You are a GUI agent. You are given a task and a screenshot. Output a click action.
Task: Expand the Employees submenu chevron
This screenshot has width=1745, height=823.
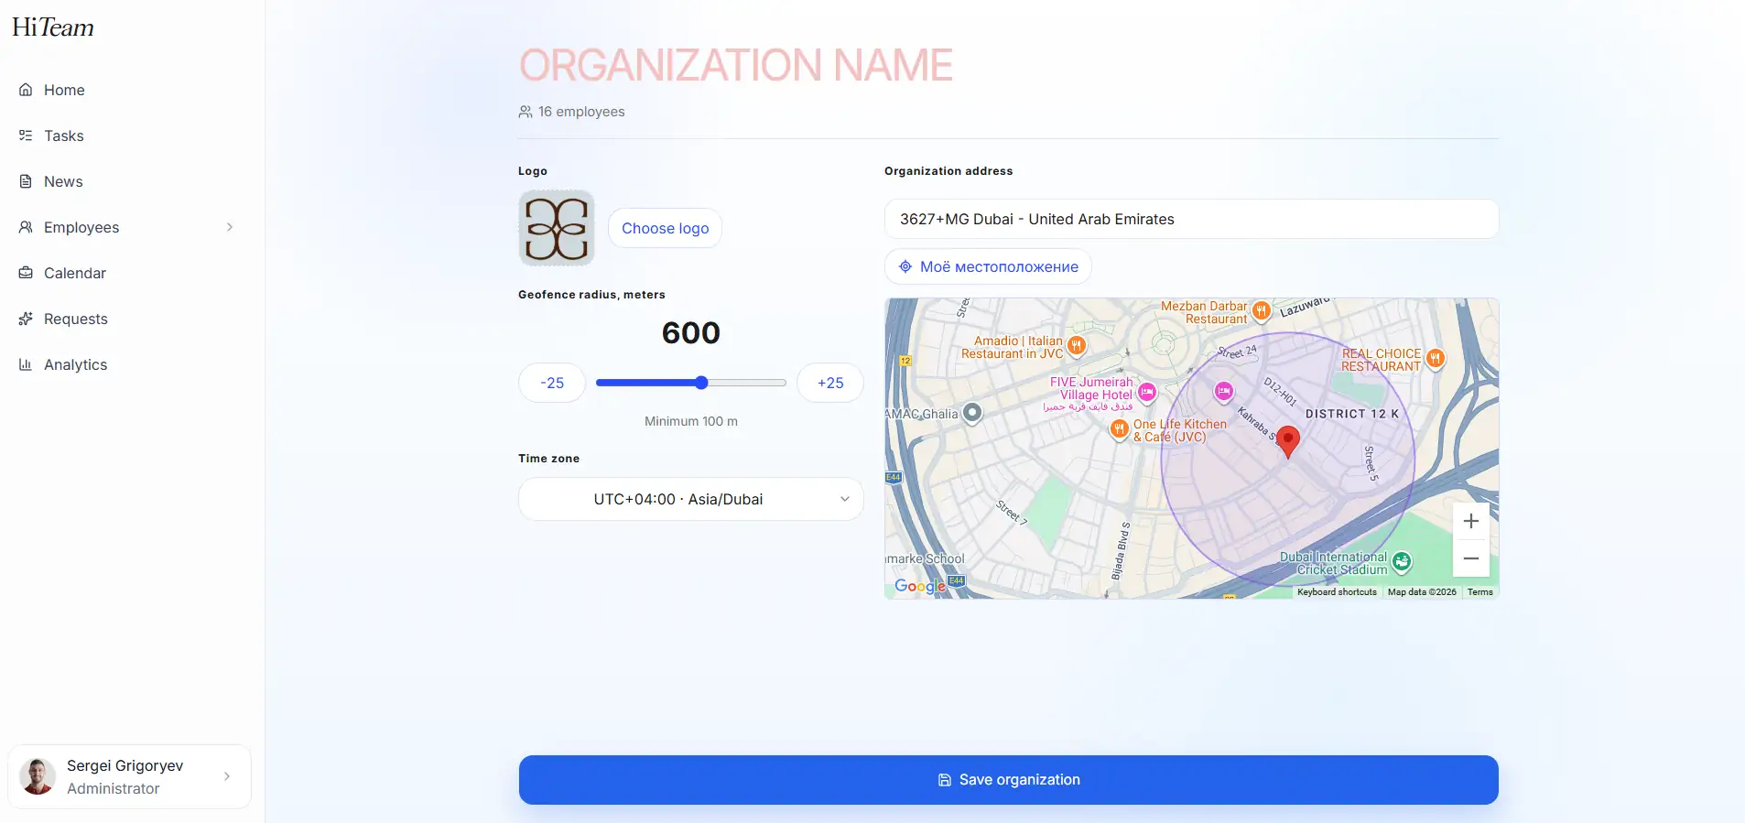pyautogui.click(x=230, y=227)
